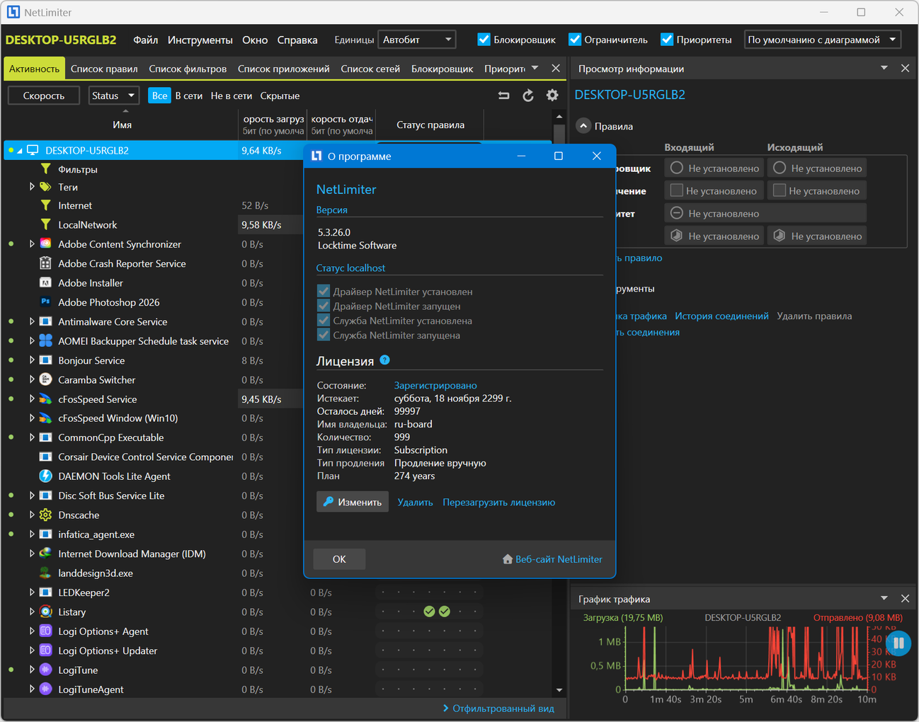Click the refresh icon in activity toolbar

528,96
